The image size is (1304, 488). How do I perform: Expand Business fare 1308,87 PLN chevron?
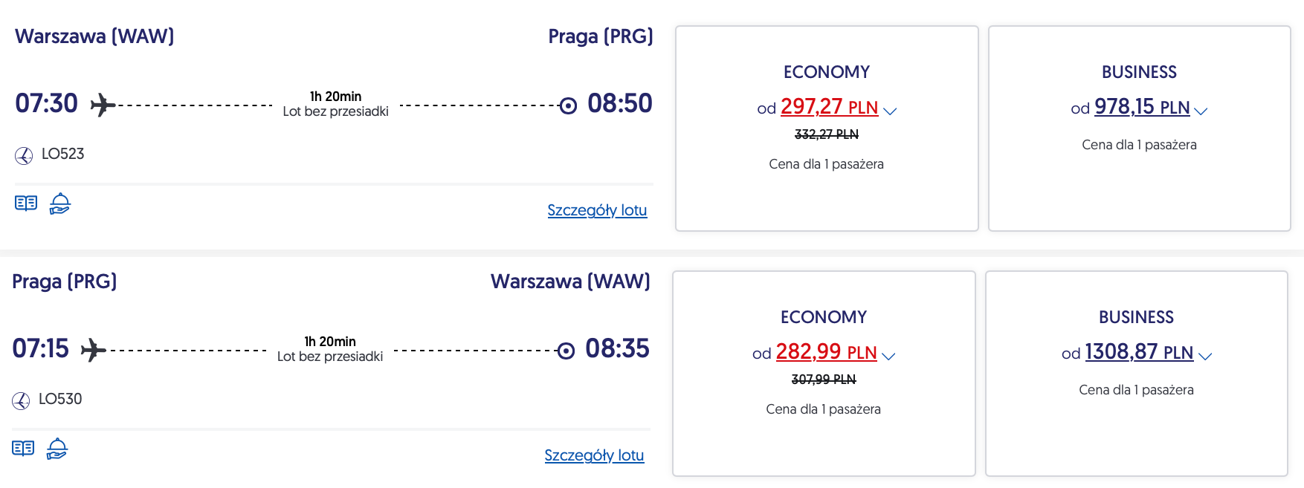1205,356
